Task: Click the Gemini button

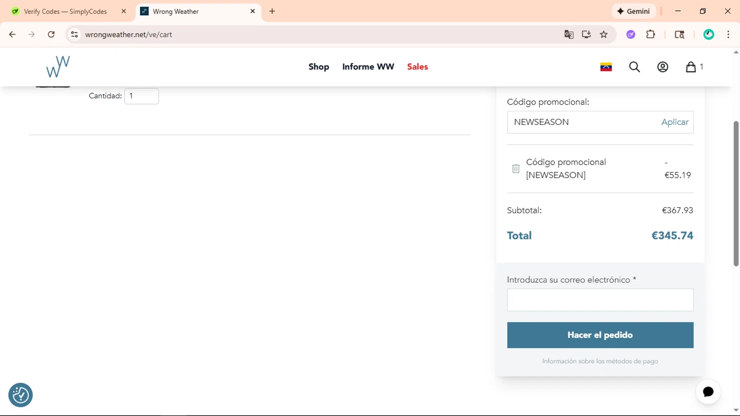Action: click(x=634, y=11)
